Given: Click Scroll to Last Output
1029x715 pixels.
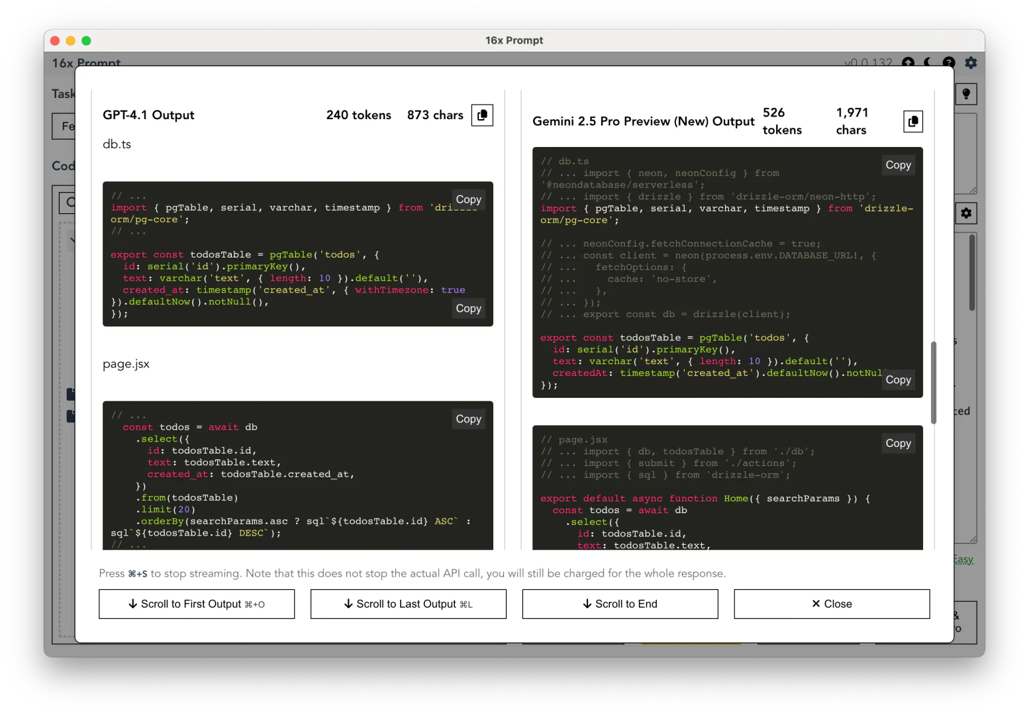Looking at the screenshot, I should [x=408, y=604].
